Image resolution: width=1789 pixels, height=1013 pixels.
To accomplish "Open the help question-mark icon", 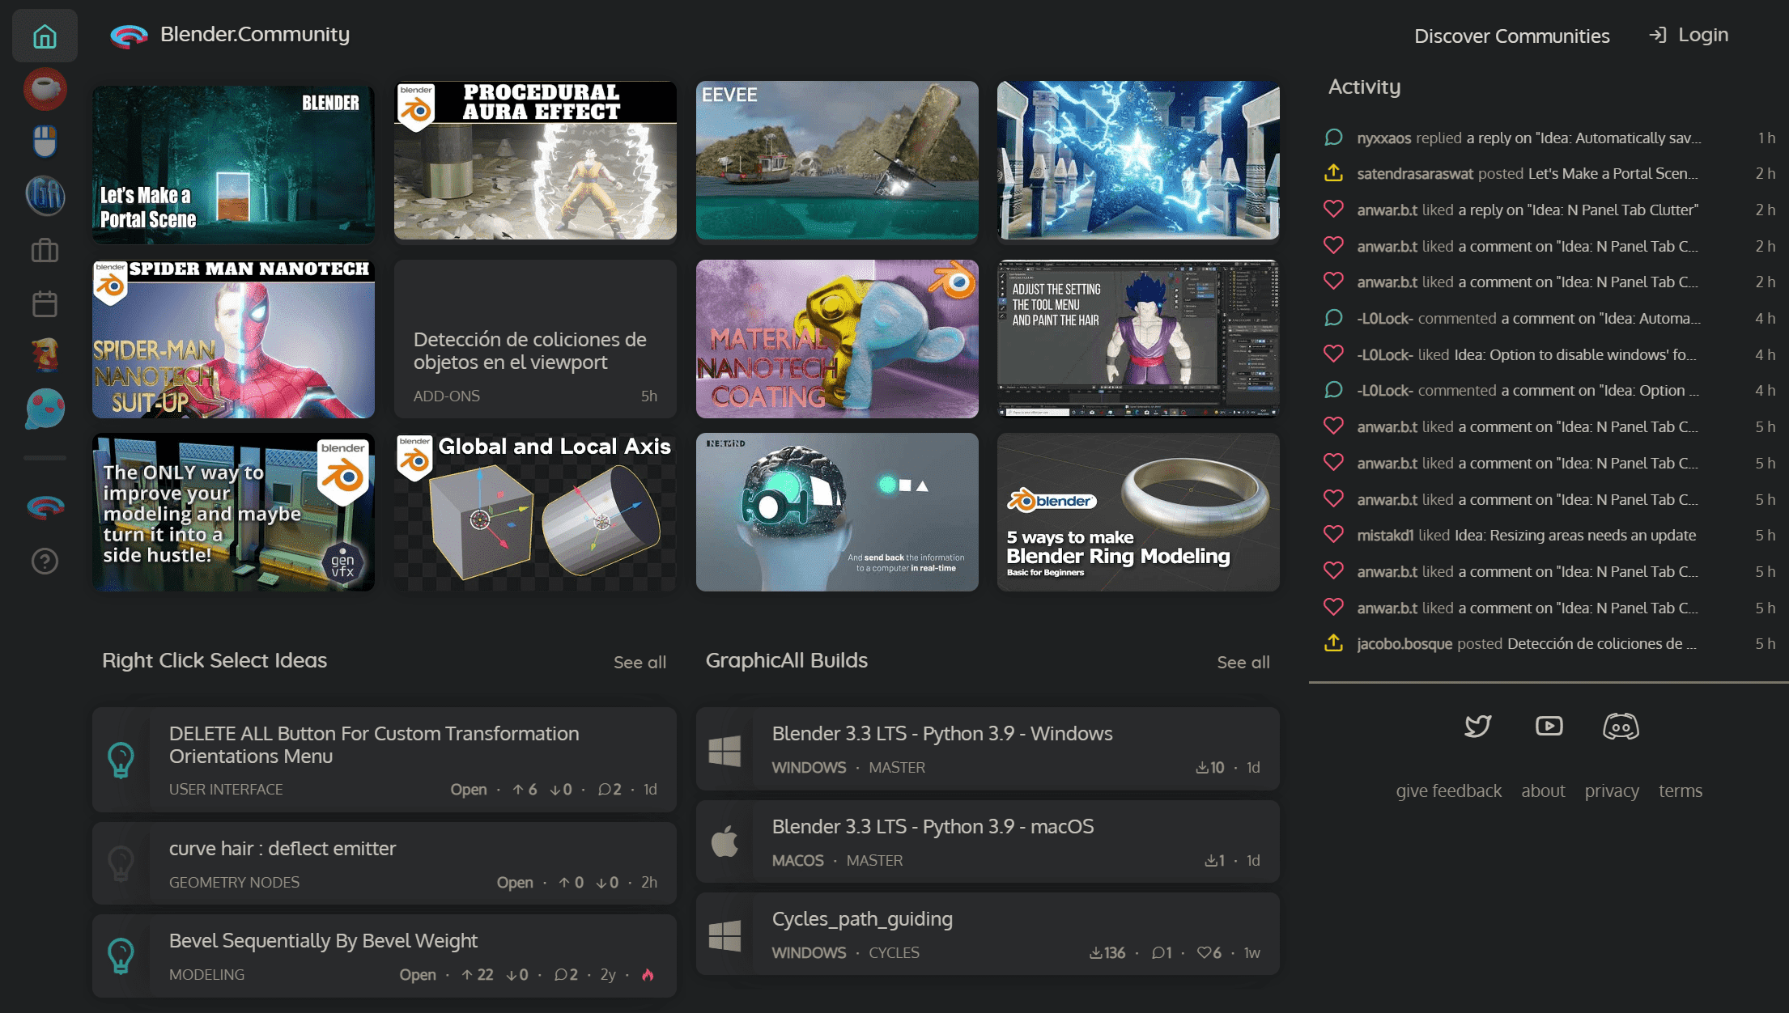I will [45, 561].
